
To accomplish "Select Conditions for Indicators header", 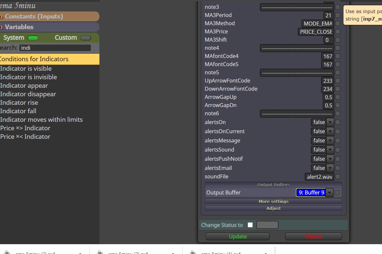I will click(49, 59).
